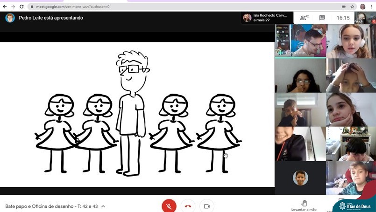Image resolution: width=376 pixels, height=212 pixels.
Task: Expand meeting details chevron beside the meeting title
Action: [103, 206]
